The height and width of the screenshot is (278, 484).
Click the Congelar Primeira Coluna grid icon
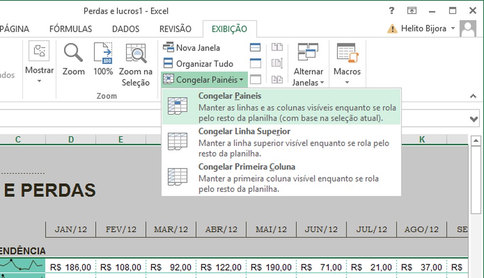point(178,177)
